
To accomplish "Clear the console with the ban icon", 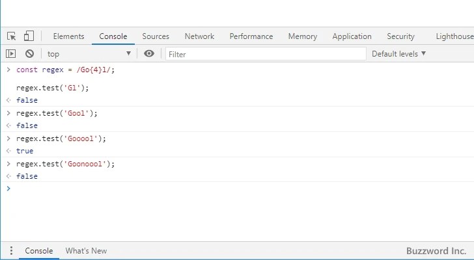I will point(29,54).
